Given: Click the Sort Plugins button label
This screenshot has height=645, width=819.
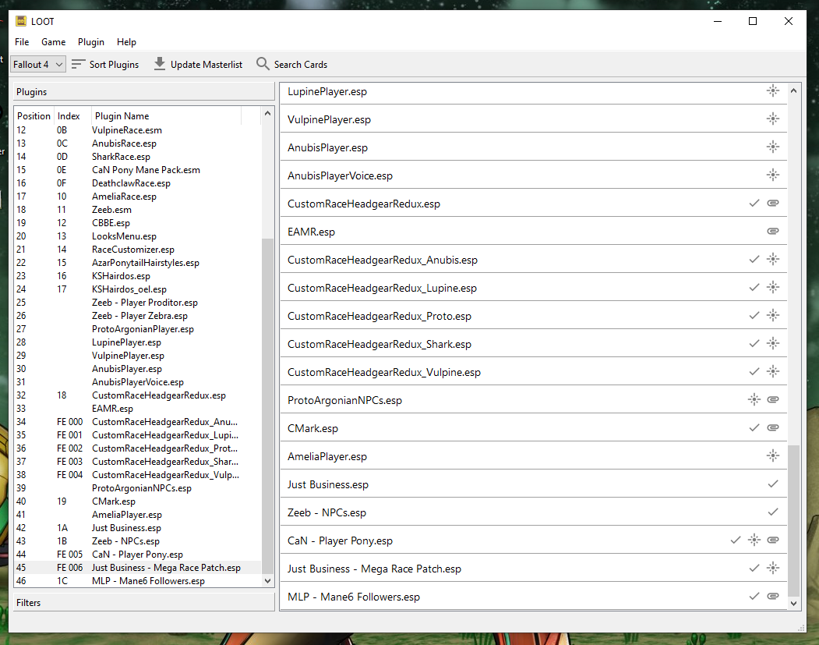Looking at the screenshot, I should [x=114, y=64].
